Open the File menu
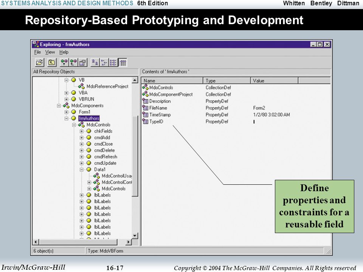 37,52
